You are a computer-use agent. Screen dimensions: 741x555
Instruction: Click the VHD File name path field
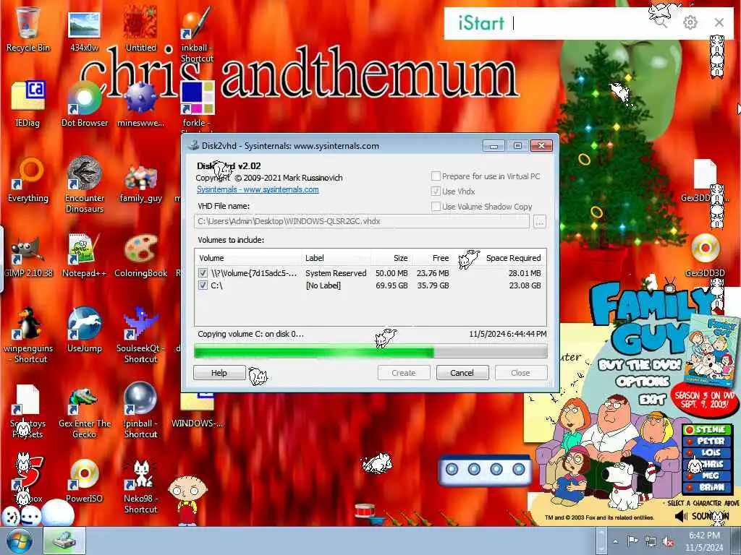point(362,221)
